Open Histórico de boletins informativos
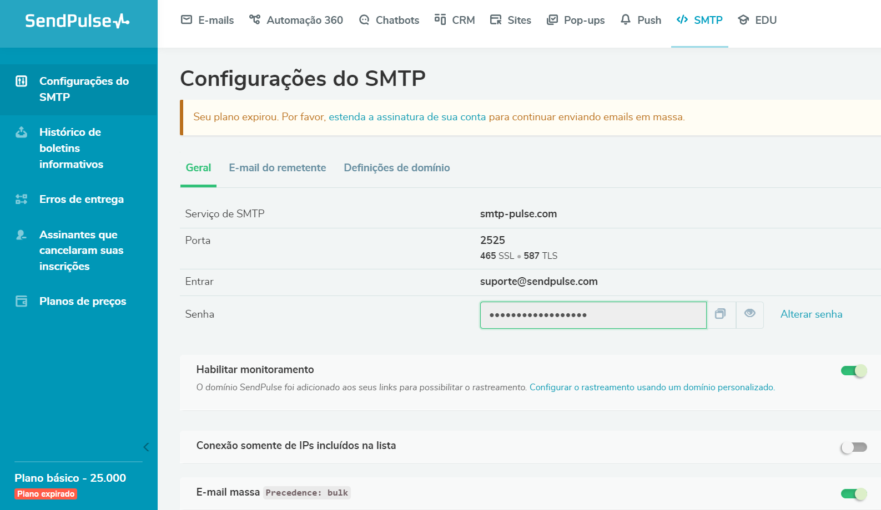Screen dimensions: 881x510 [x=71, y=148]
